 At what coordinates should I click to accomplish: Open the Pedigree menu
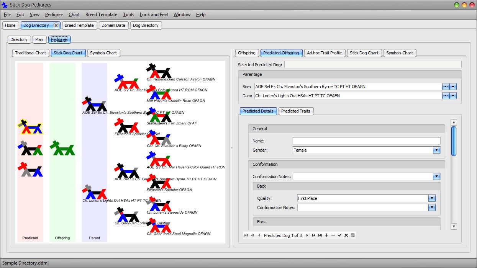(54, 15)
